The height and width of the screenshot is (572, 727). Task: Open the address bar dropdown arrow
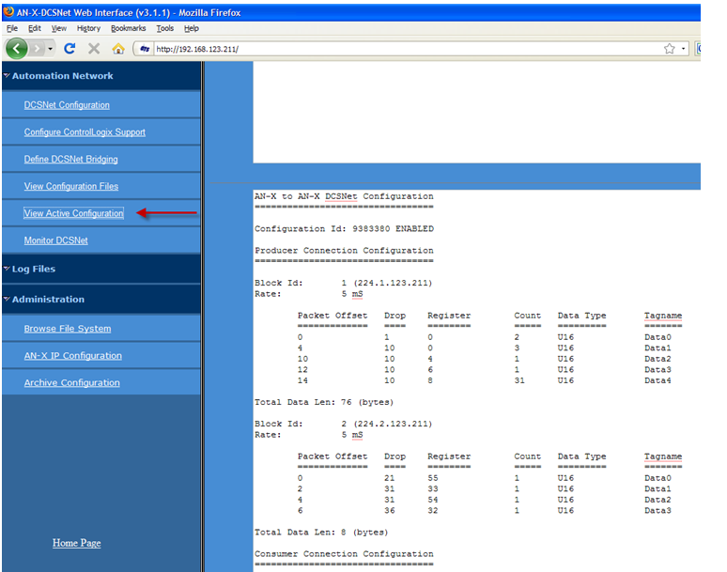pyautogui.click(x=683, y=49)
